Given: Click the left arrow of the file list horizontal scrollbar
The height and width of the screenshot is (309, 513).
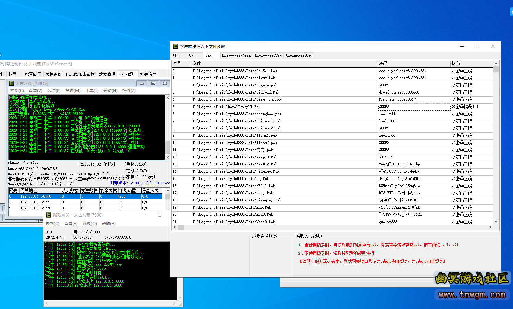Looking at the screenshot, I should click(175, 227).
